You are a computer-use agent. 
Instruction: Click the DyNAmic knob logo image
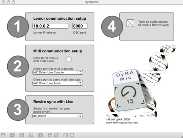click(x=129, y=90)
